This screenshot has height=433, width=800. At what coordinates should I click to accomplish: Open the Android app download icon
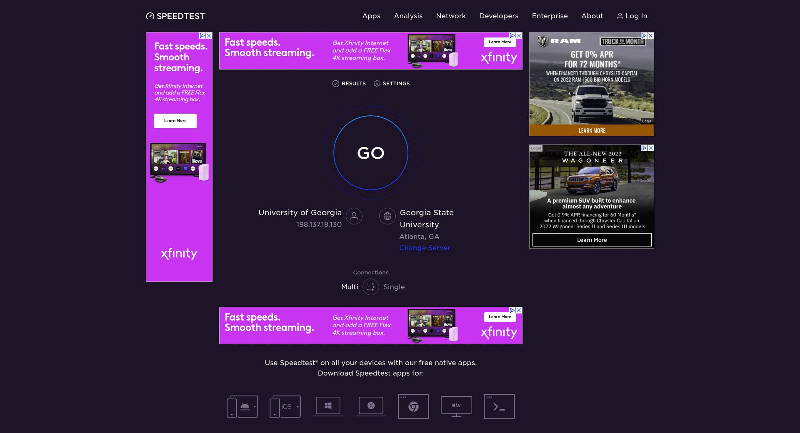pos(242,406)
